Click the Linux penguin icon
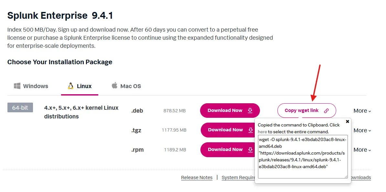Screen dimensions: 386x192 (70, 86)
